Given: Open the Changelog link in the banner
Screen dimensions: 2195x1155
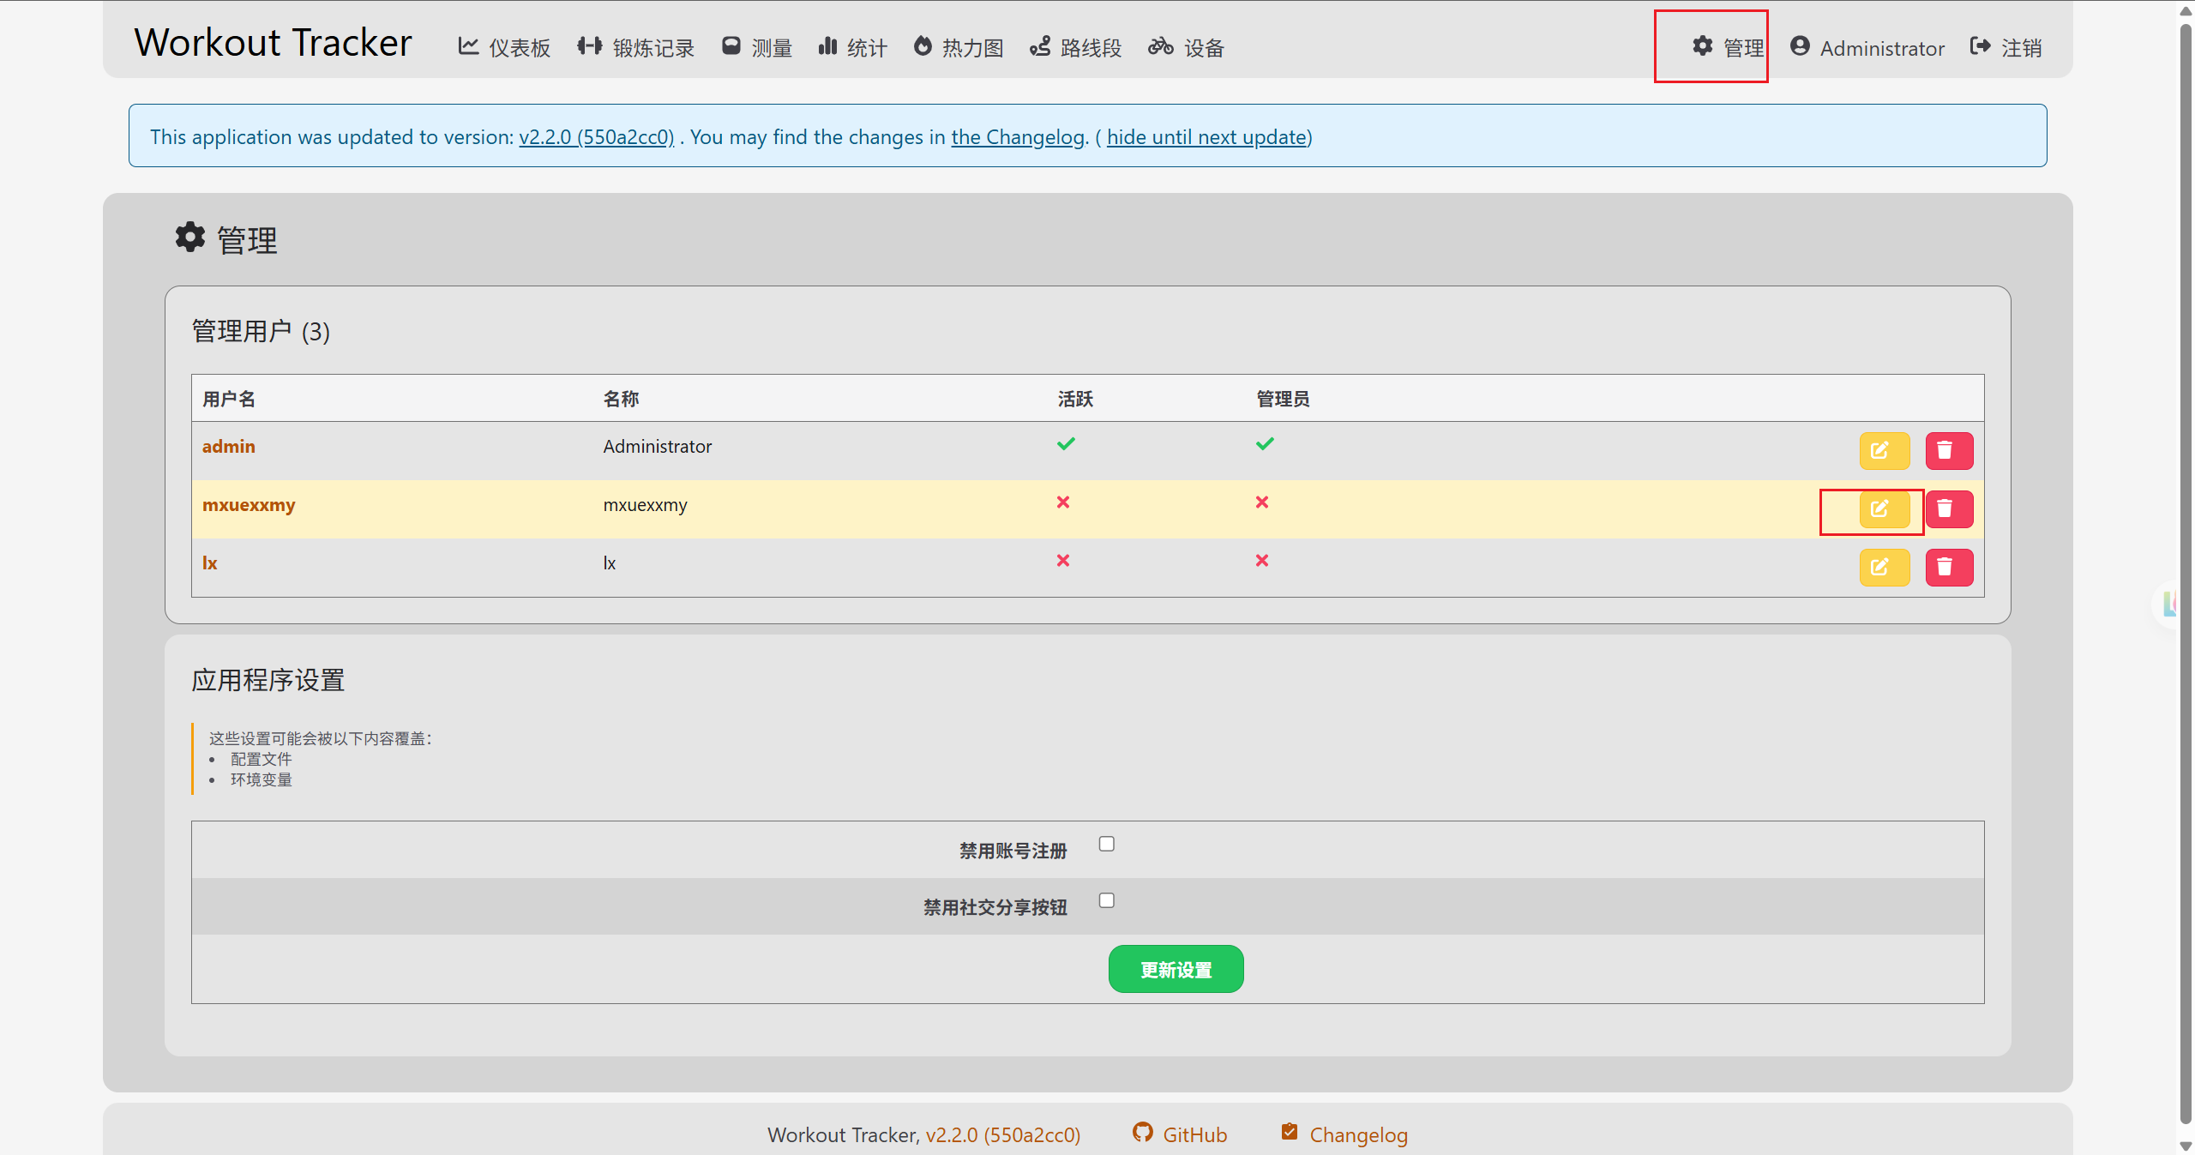Looking at the screenshot, I should pos(1018,136).
